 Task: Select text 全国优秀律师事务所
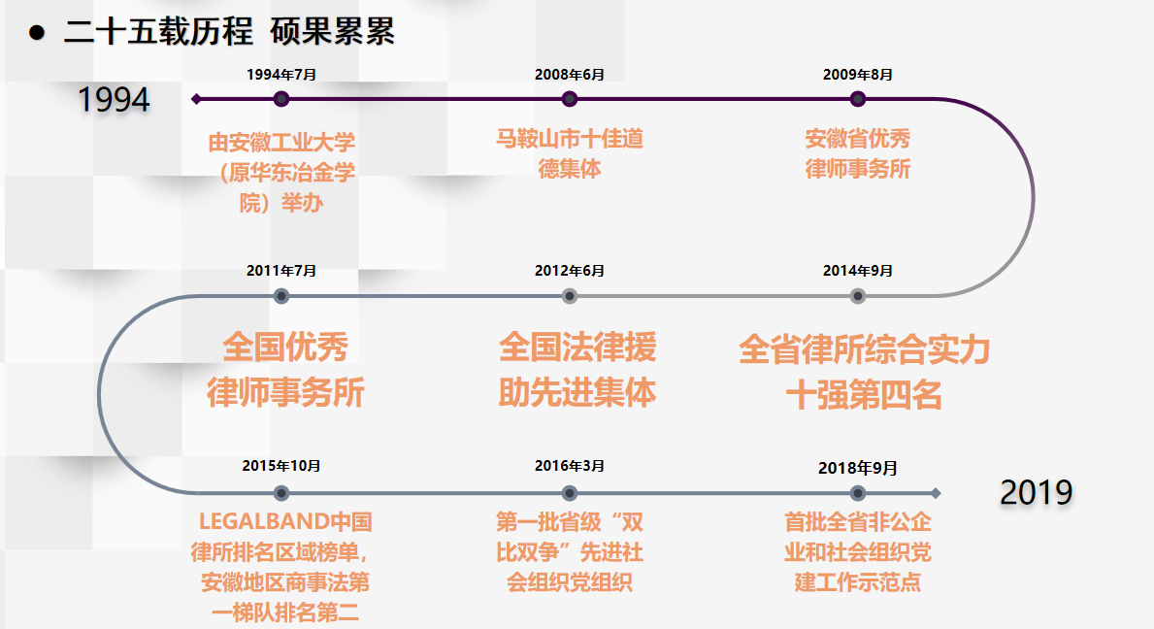pyautogui.click(x=284, y=370)
